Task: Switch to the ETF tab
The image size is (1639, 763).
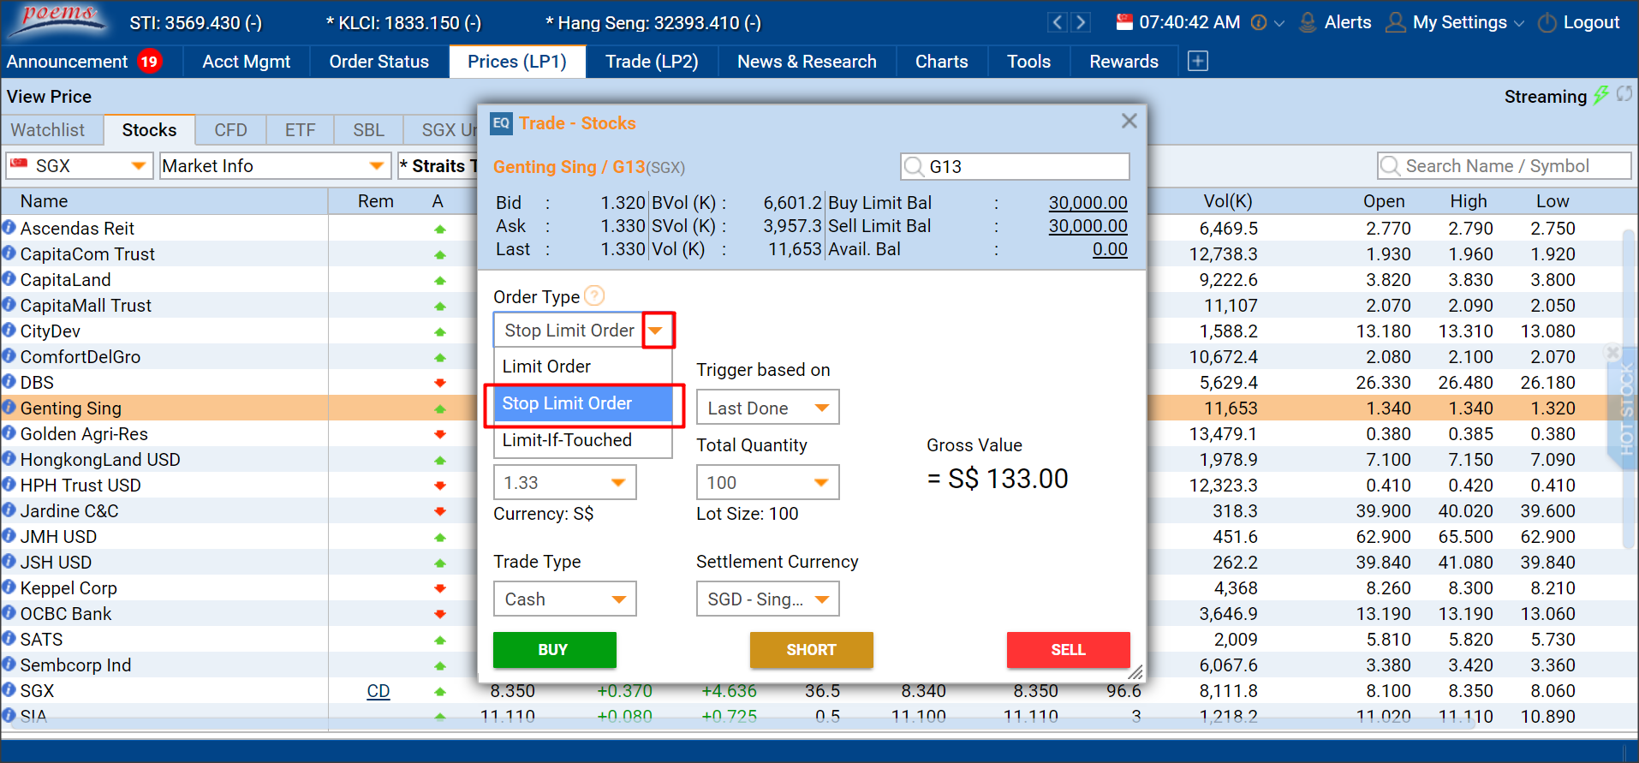Action: [300, 130]
